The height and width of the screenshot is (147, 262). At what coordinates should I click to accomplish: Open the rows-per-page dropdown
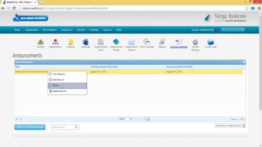(x=146, y=119)
